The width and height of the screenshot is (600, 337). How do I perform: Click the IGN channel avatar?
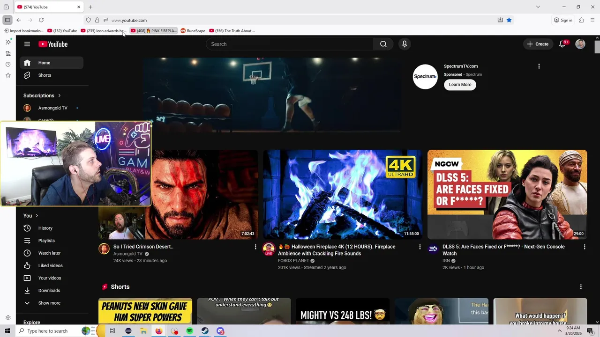point(433,249)
